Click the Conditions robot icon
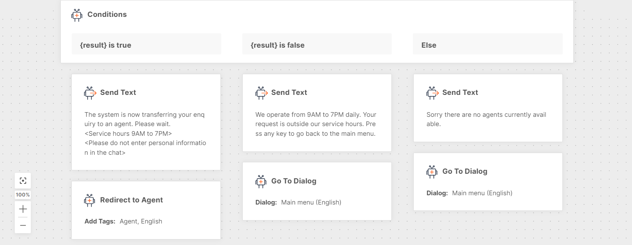 pyautogui.click(x=77, y=15)
